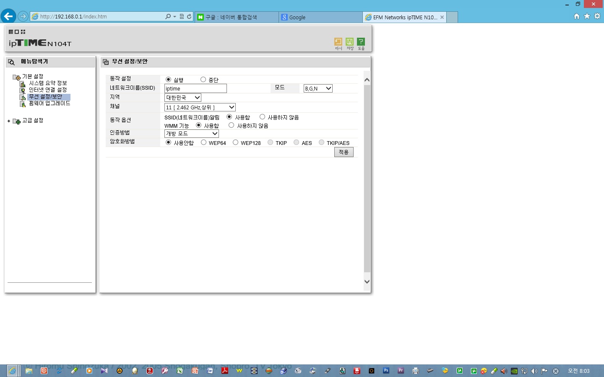Expand the 고급 설정 tree node

click(x=9, y=121)
